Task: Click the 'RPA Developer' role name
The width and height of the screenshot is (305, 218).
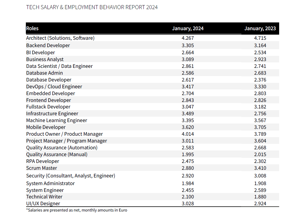Action: click(x=43, y=162)
